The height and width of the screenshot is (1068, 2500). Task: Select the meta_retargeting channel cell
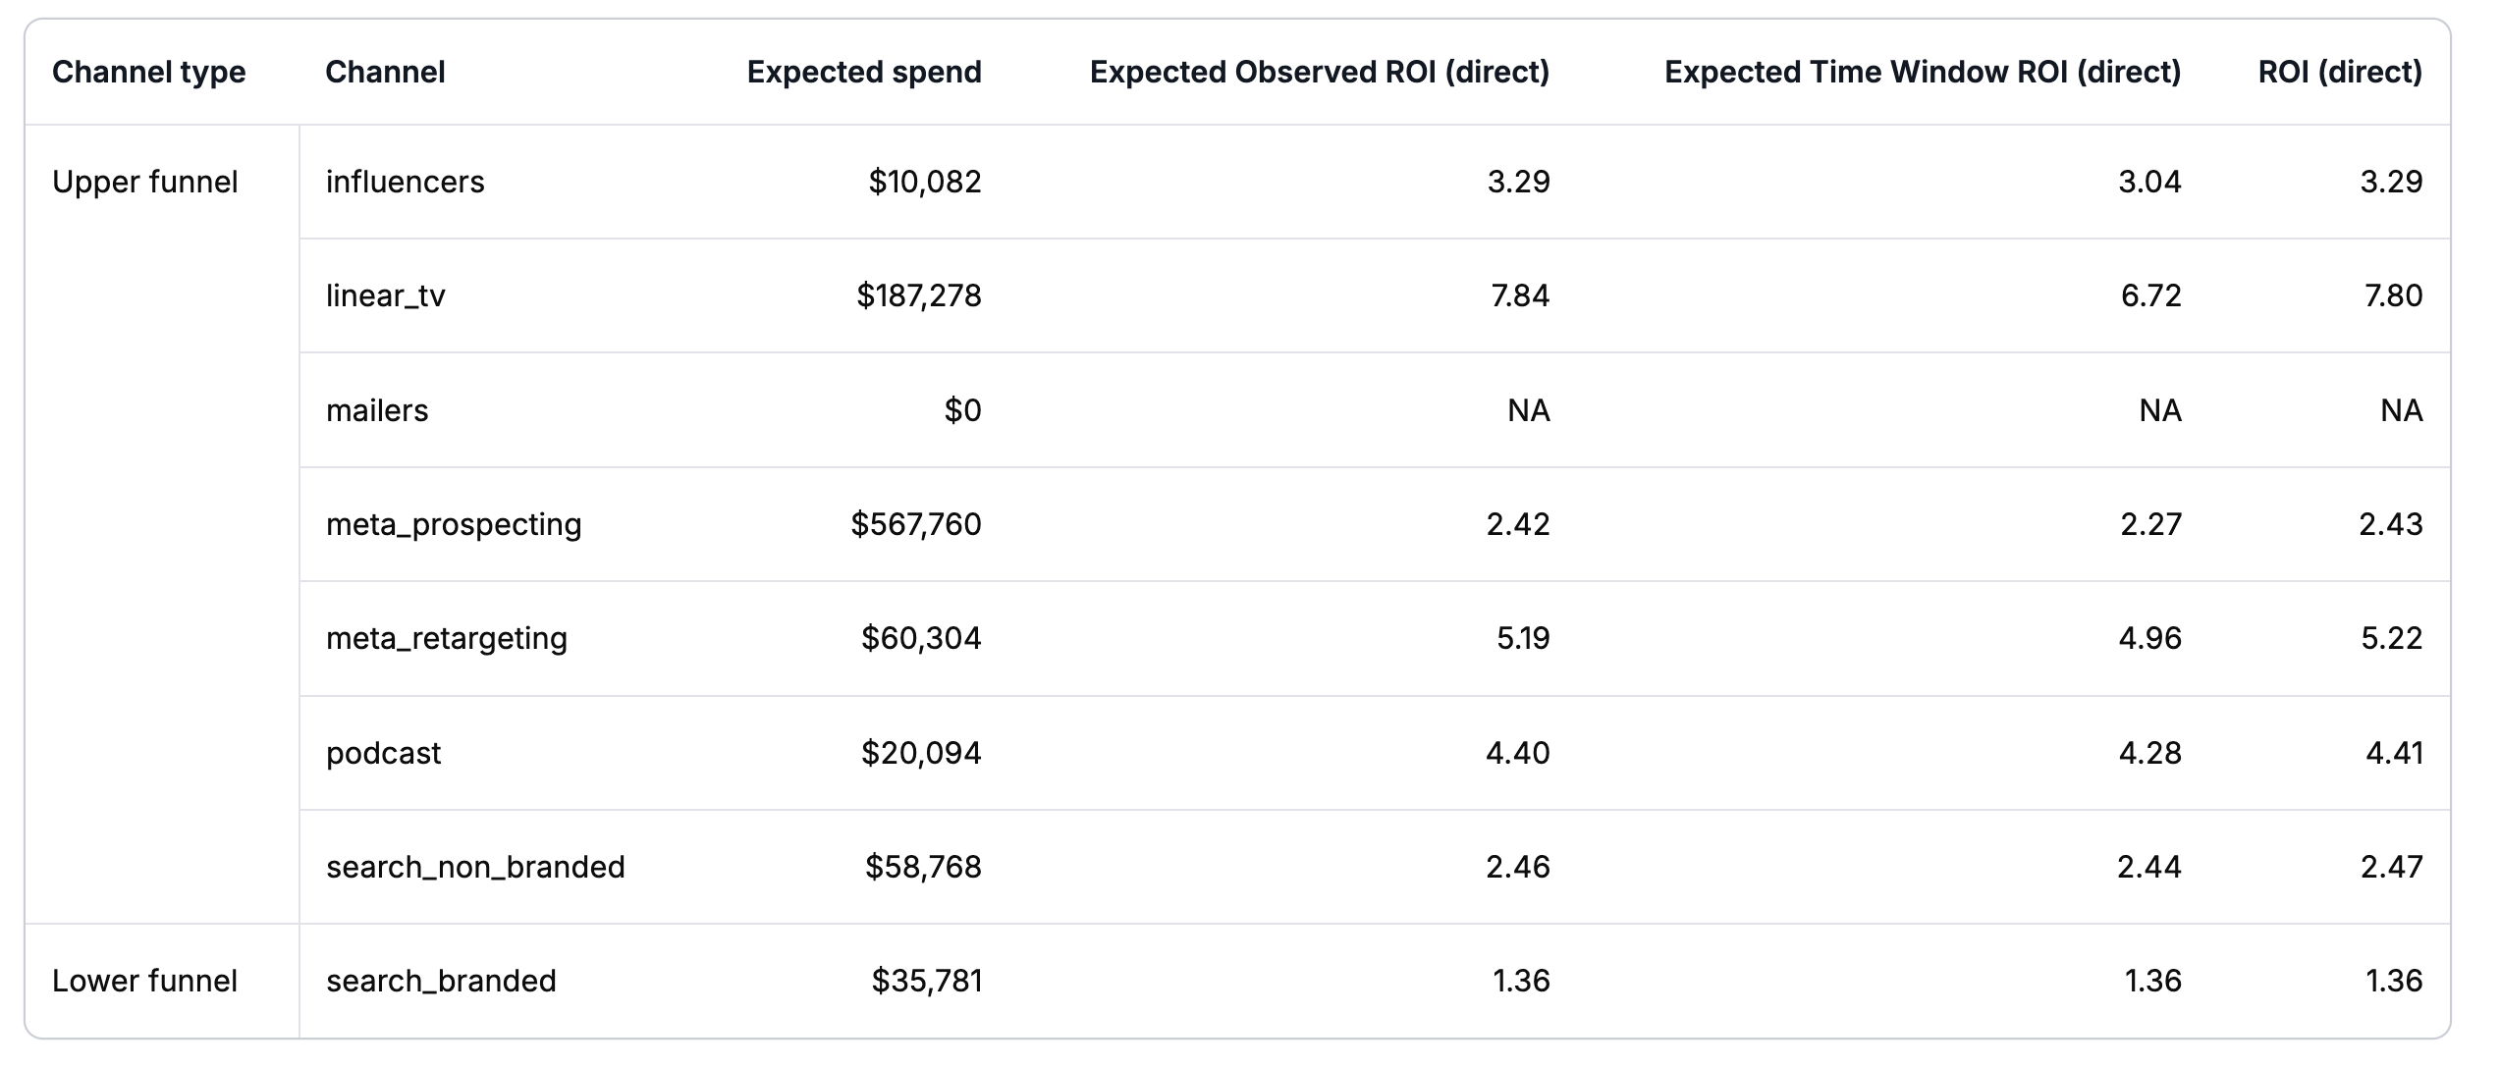click(447, 638)
